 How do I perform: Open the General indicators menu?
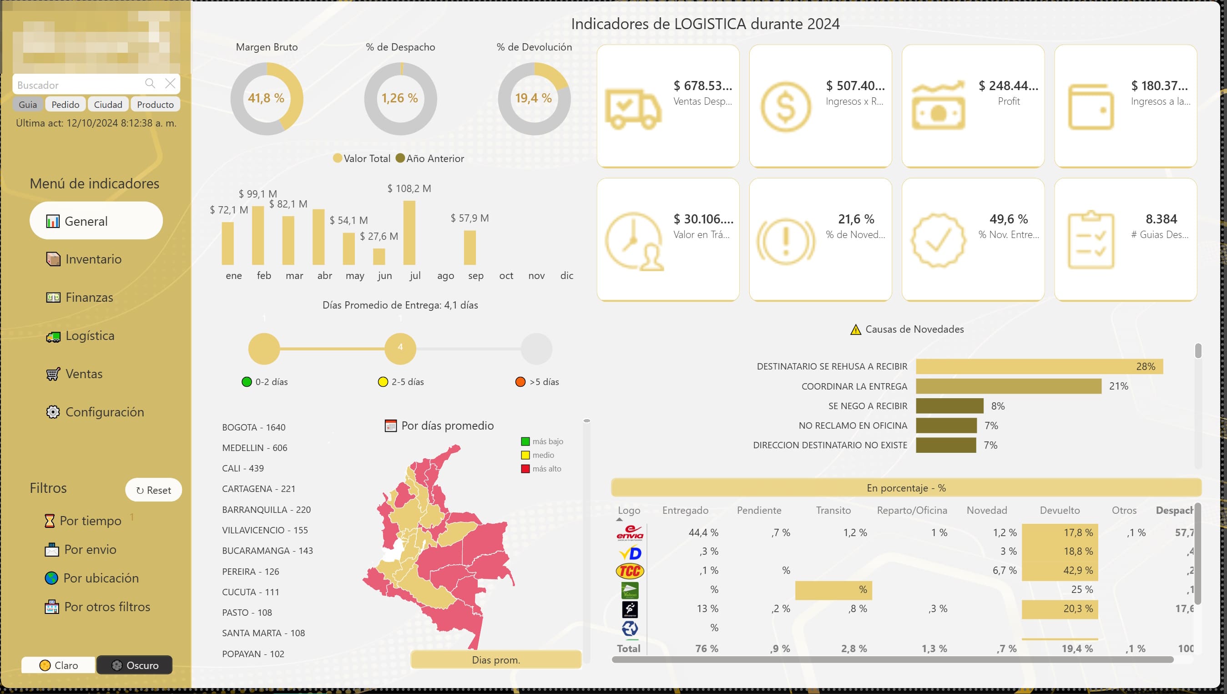coord(96,221)
